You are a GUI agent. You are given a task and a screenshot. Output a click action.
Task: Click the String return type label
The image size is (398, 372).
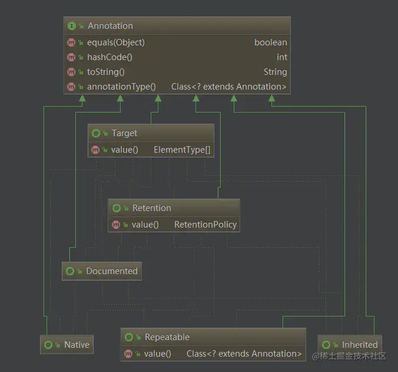coord(276,72)
